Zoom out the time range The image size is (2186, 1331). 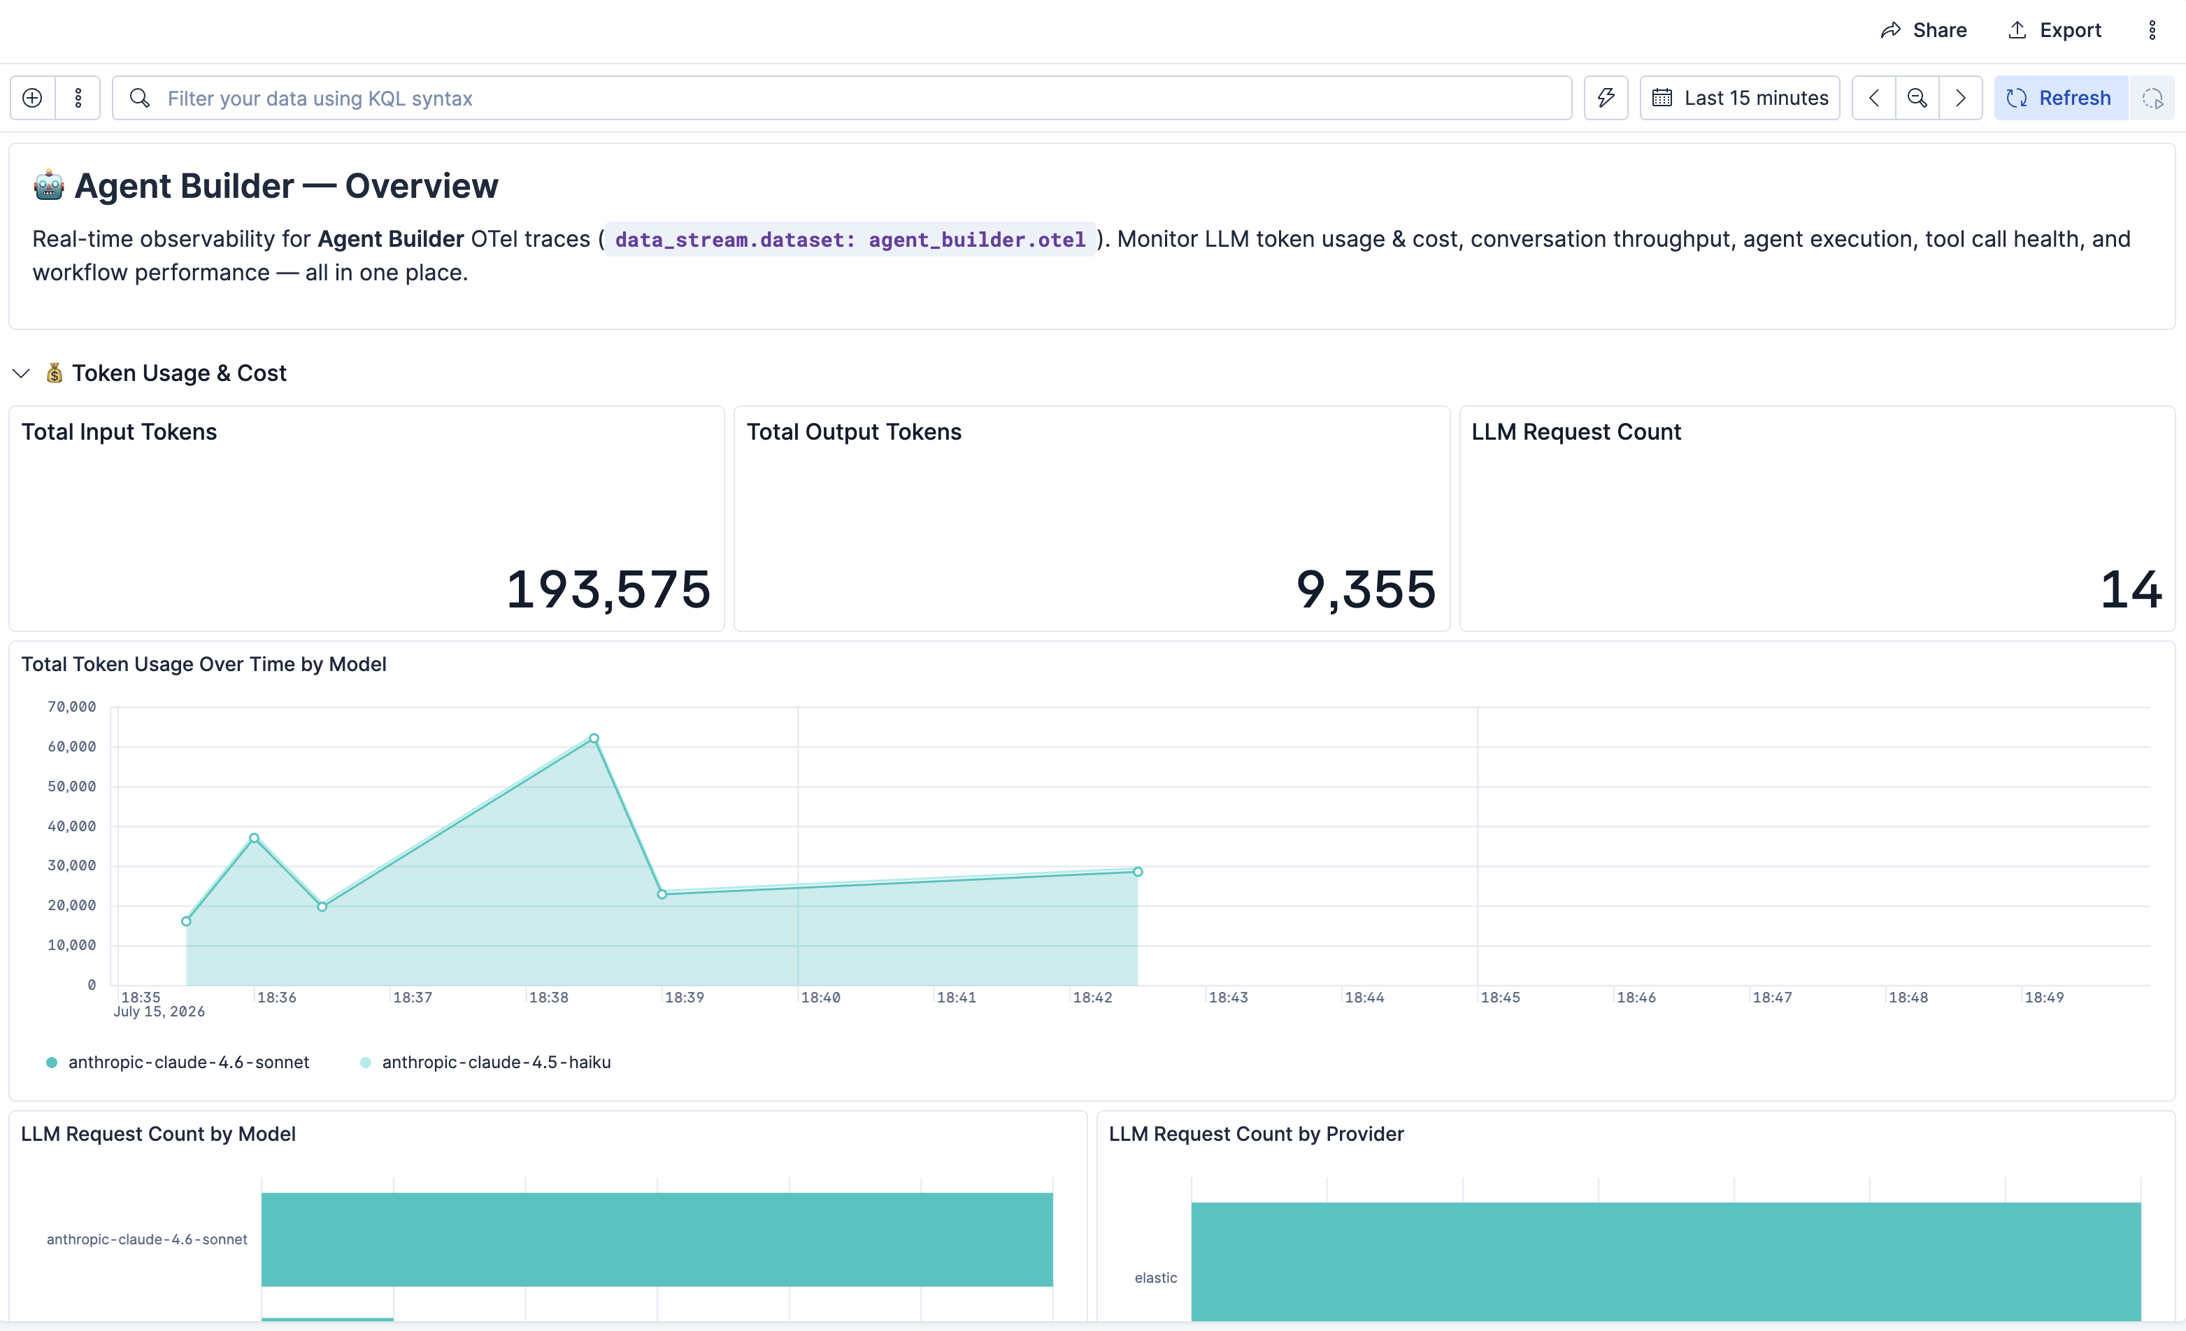pos(1917,98)
